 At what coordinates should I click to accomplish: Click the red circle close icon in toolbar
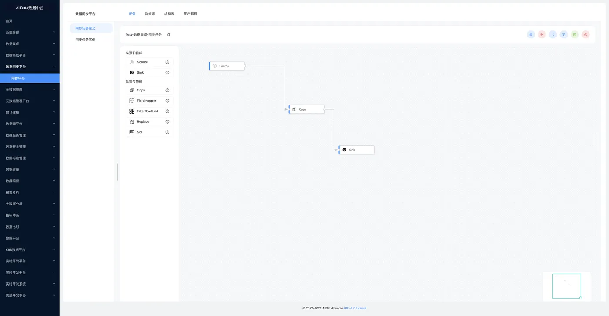tap(586, 34)
